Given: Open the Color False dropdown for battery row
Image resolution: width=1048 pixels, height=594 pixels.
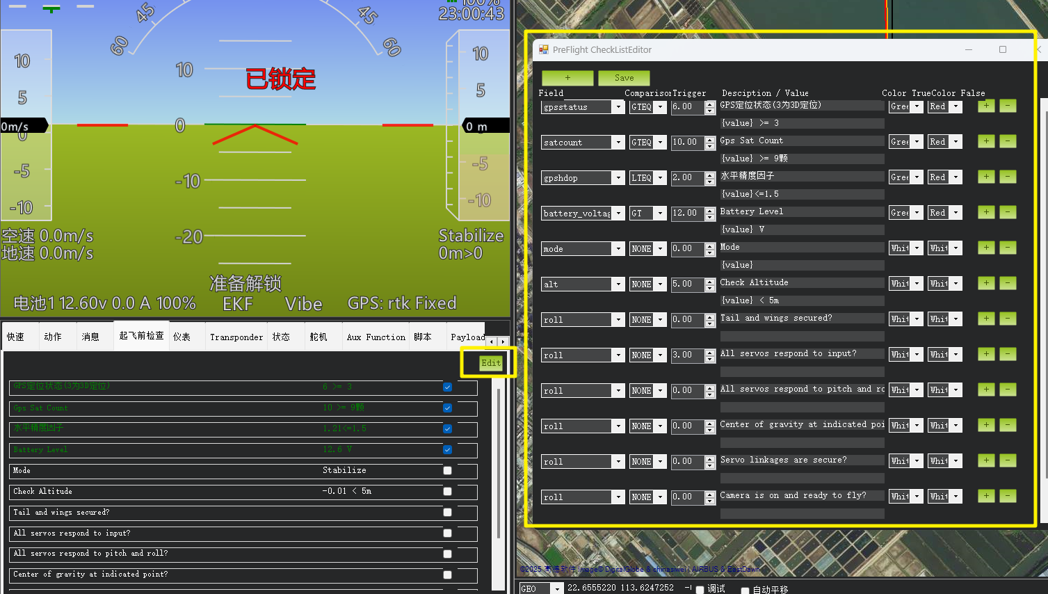Looking at the screenshot, I should pos(956,213).
